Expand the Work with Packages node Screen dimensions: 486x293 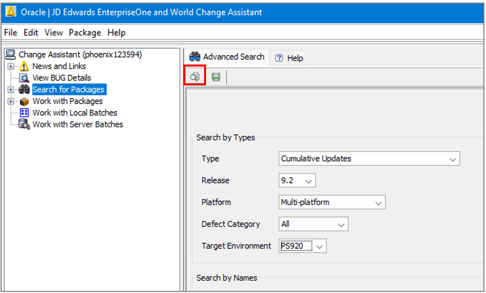[x=11, y=101]
